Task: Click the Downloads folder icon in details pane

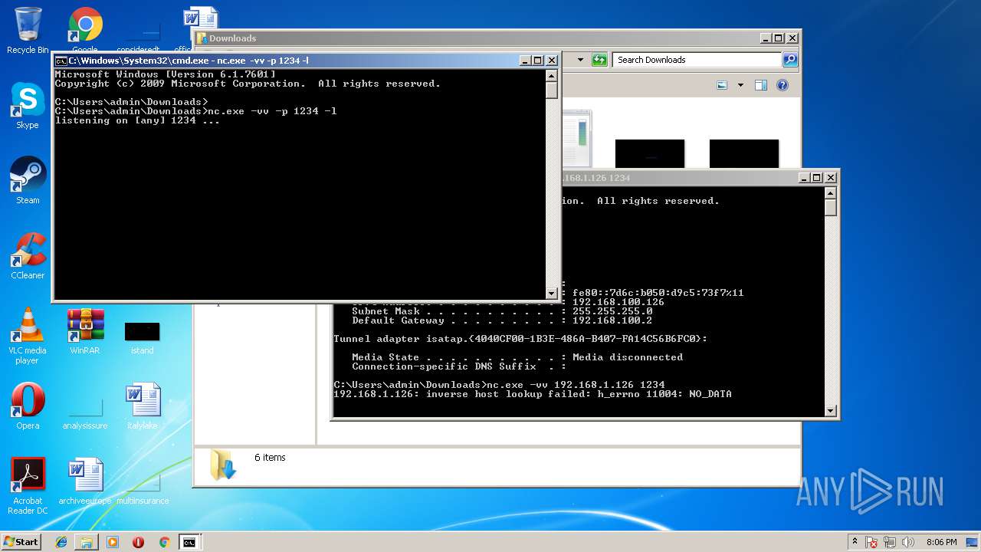Action: pos(223,465)
